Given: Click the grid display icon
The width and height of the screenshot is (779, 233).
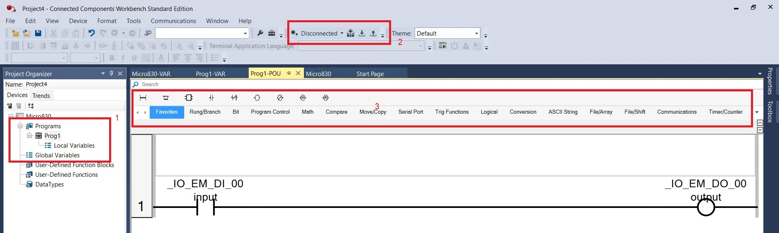Looking at the screenshot, I should coord(15,46).
